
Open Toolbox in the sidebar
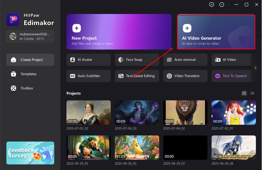pos(30,88)
